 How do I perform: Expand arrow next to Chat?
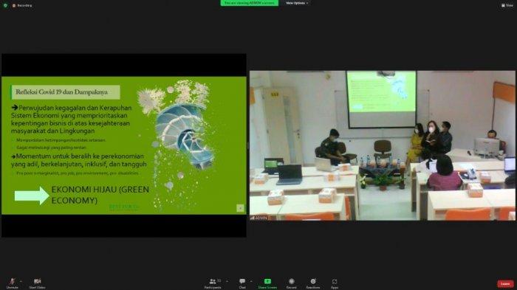click(x=251, y=281)
